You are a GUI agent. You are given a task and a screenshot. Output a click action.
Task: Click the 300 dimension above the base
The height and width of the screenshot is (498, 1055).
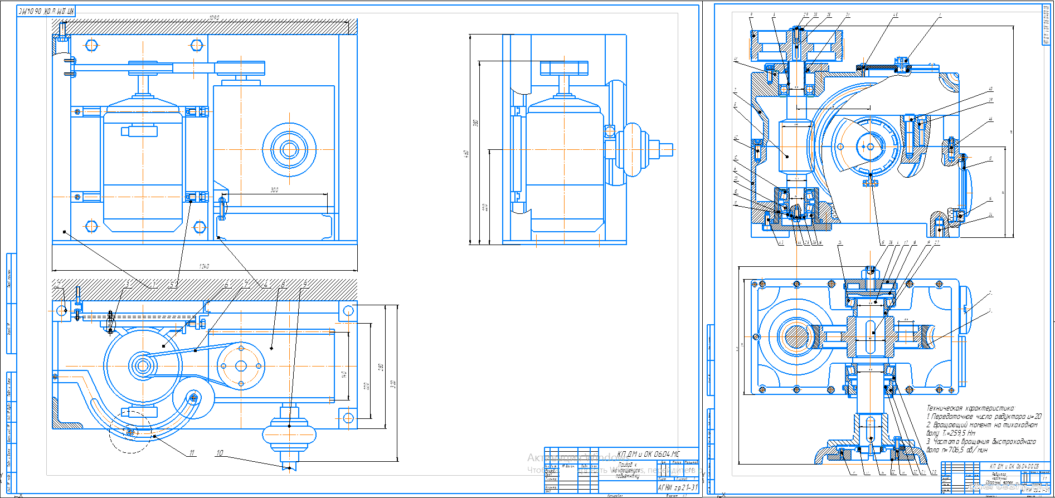coord(274,190)
